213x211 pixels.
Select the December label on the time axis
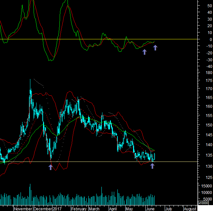pyautogui.click(x=43, y=209)
